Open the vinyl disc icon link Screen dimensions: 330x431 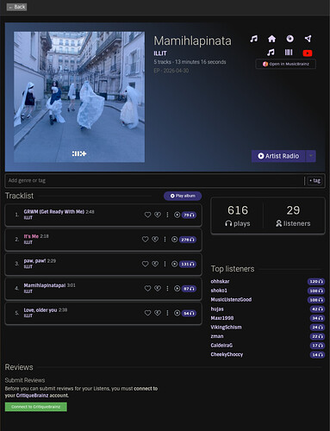point(290,39)
